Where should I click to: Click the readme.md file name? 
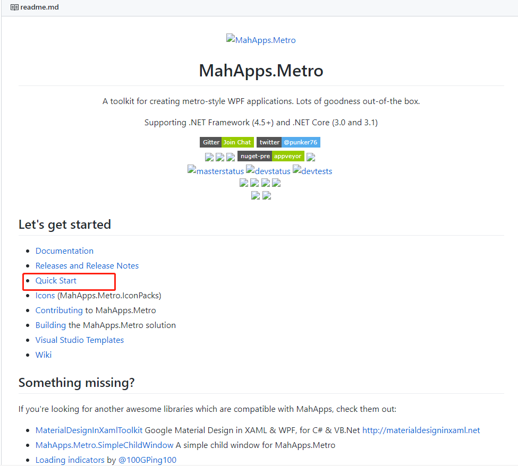click(x=40, y=7)
